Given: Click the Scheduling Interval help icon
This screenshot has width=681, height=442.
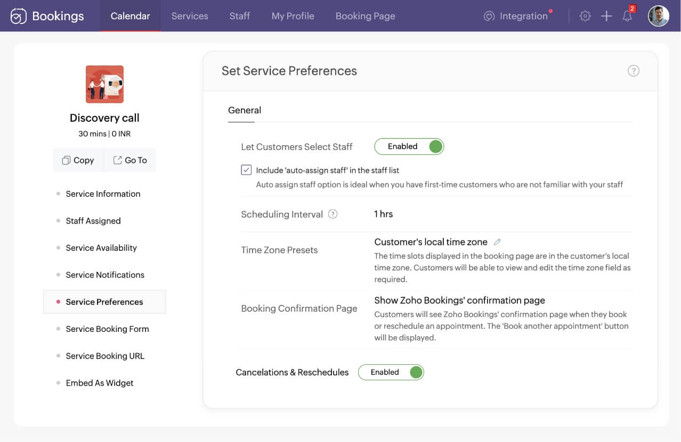Looking at the screenshot, I should pyautogui.click(x=333, y=214).
